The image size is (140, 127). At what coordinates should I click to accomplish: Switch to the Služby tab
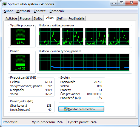tap(38, 18)
